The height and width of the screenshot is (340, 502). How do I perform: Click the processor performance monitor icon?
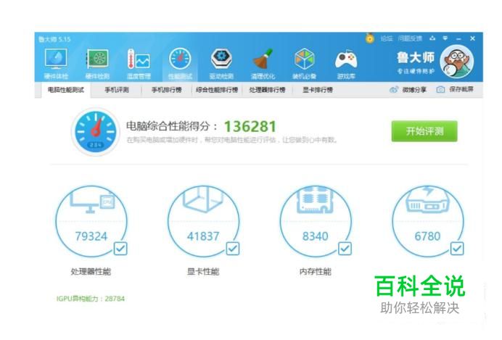(91, 202)
